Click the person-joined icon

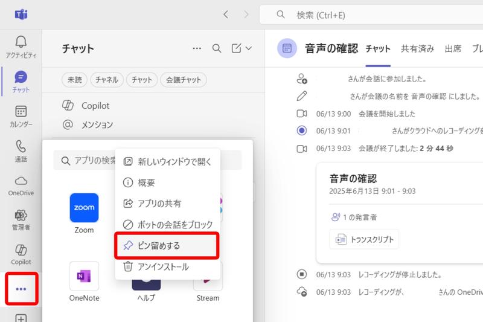pyautogui.click(x=302, y=79)
